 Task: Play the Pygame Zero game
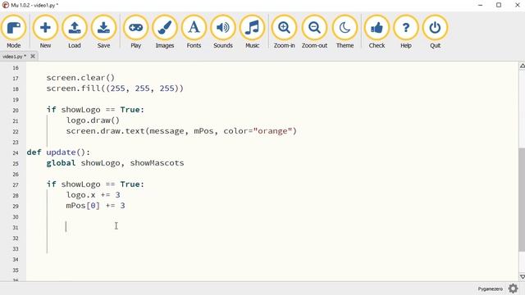tap(135, 32)
